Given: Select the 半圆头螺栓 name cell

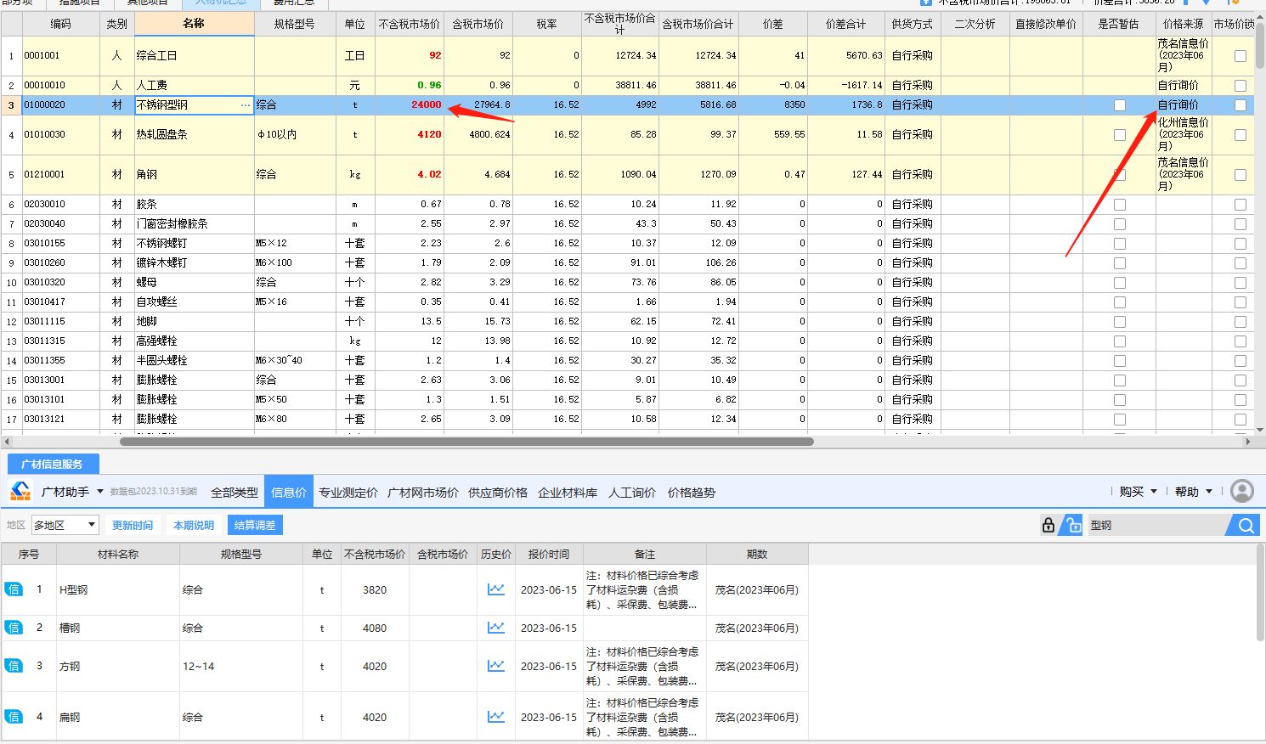Looking at the screenshot, I should tap(195, 361).
